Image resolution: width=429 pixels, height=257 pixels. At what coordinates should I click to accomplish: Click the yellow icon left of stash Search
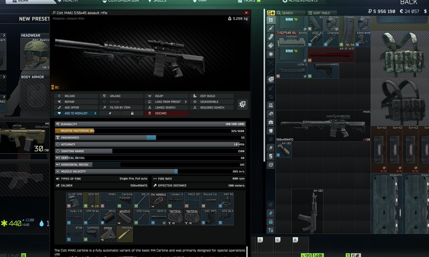(x=271, y=13)
